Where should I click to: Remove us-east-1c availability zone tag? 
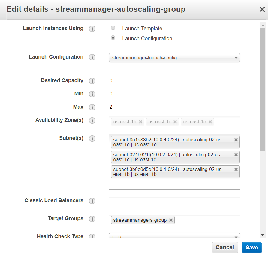coord(175,122)
